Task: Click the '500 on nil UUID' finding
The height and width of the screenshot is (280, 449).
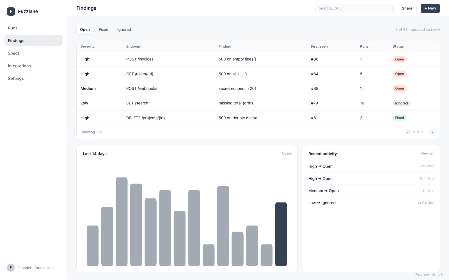Action: (x=233, y=74)
